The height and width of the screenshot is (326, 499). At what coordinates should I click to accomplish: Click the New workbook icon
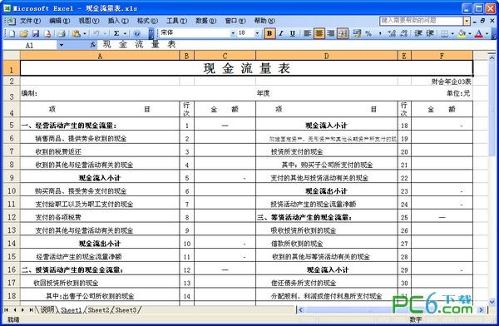[x=12, y=33]
